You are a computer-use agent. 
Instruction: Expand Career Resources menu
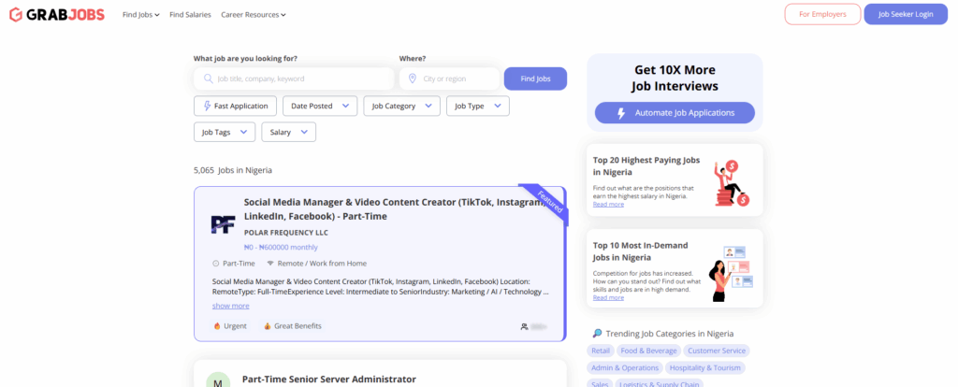[x=253, y=15]
